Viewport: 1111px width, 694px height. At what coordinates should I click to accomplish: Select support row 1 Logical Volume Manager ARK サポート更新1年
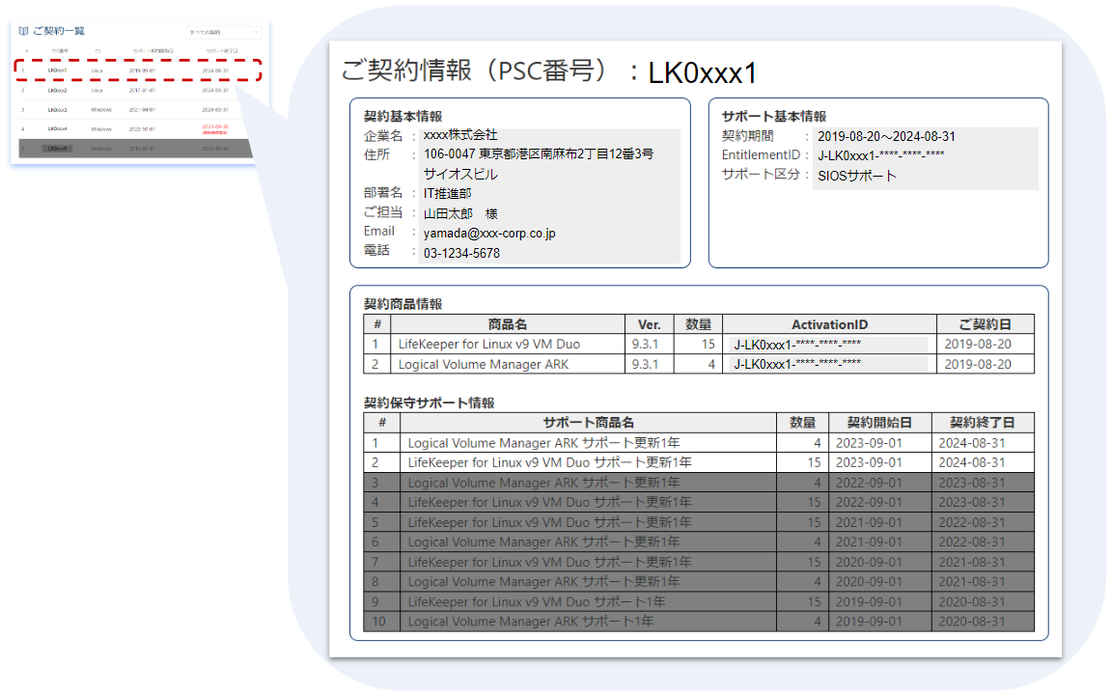[699, 442]
